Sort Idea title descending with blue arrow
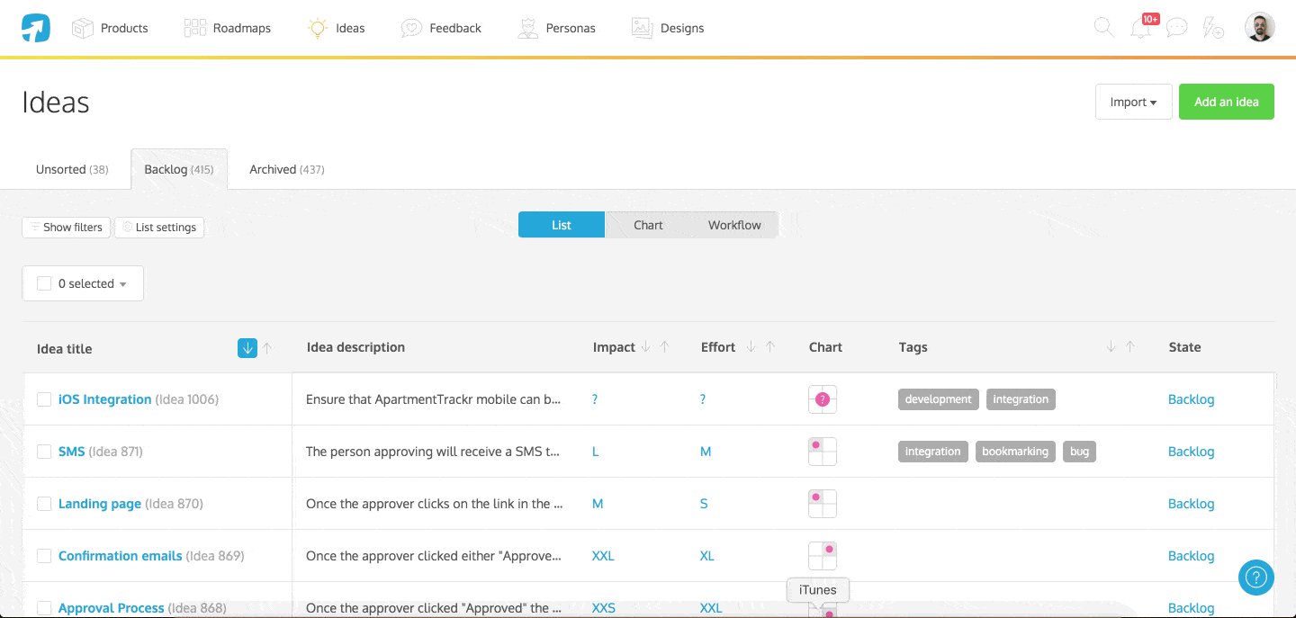Image resolution: width=1296 pixels, height=618 pixels. coord(247,347)
